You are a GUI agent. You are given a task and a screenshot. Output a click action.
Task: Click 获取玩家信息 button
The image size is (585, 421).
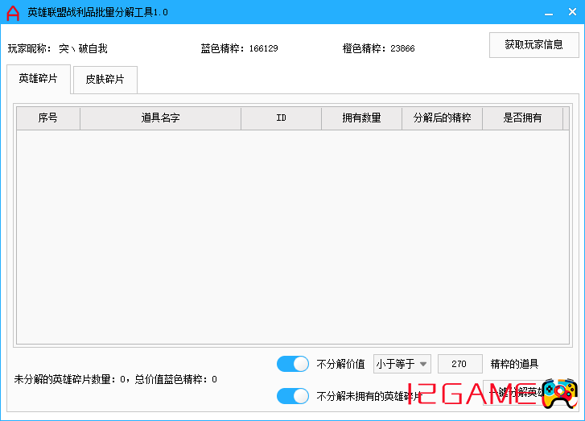click(534, 45)
